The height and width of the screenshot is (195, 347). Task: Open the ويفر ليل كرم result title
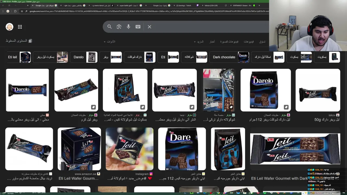pos(89,120)
